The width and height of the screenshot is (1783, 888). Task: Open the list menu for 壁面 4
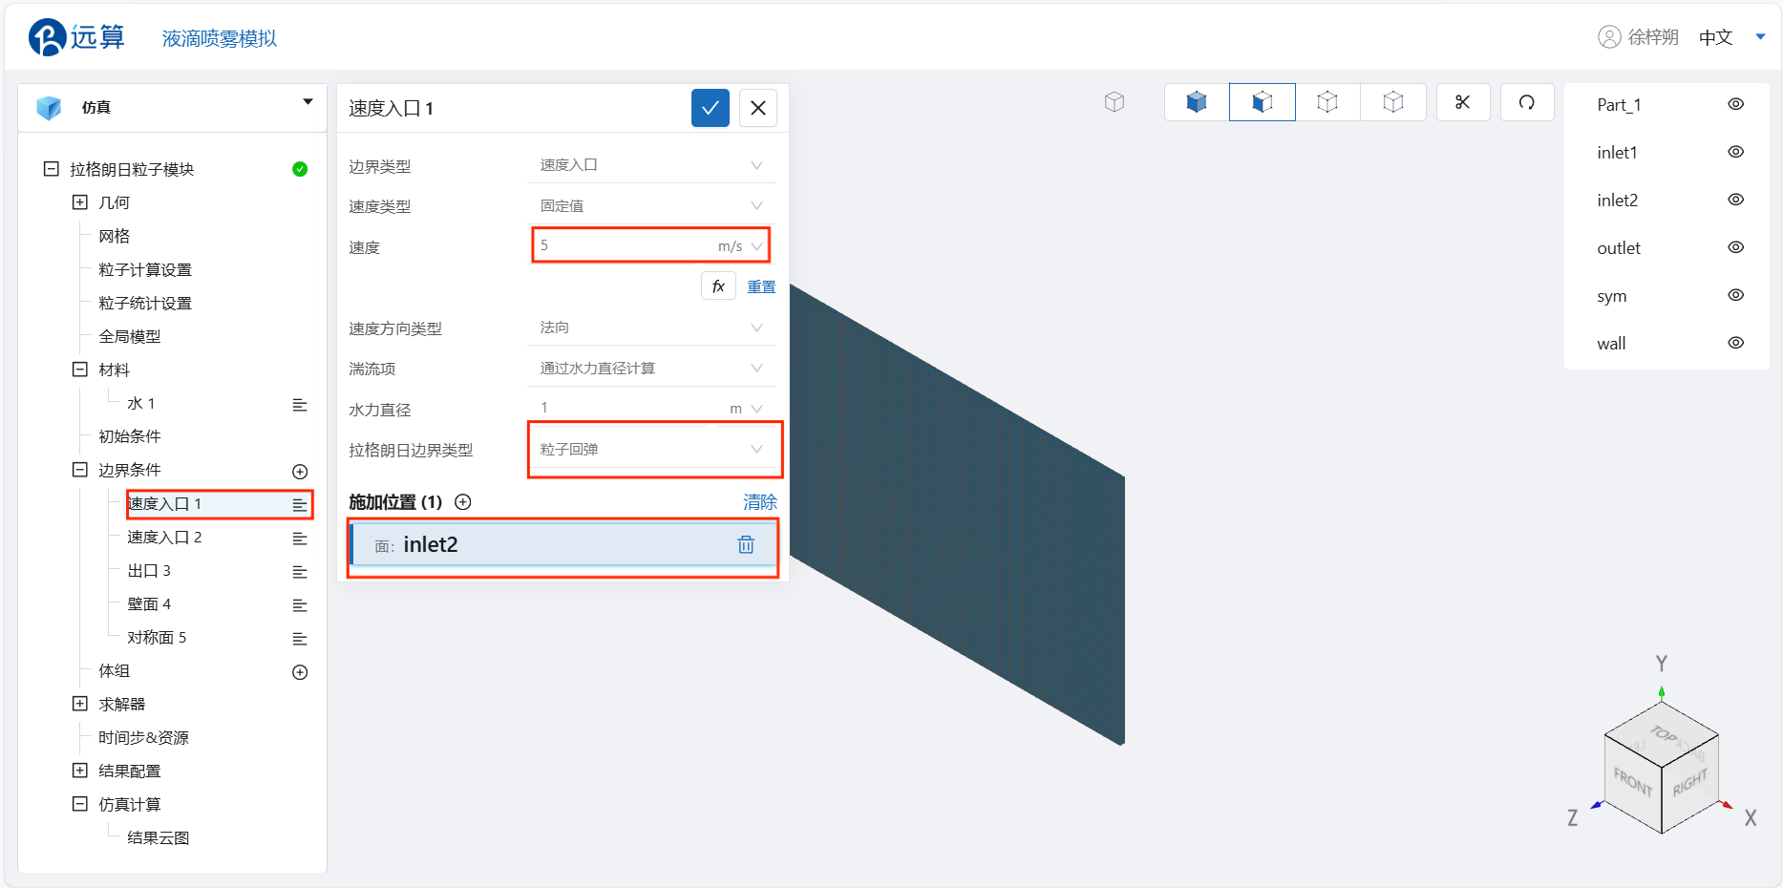click(300, 605)
